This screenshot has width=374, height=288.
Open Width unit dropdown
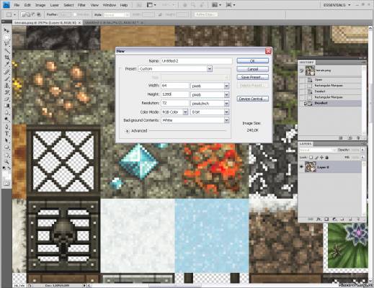pos(226,86)
